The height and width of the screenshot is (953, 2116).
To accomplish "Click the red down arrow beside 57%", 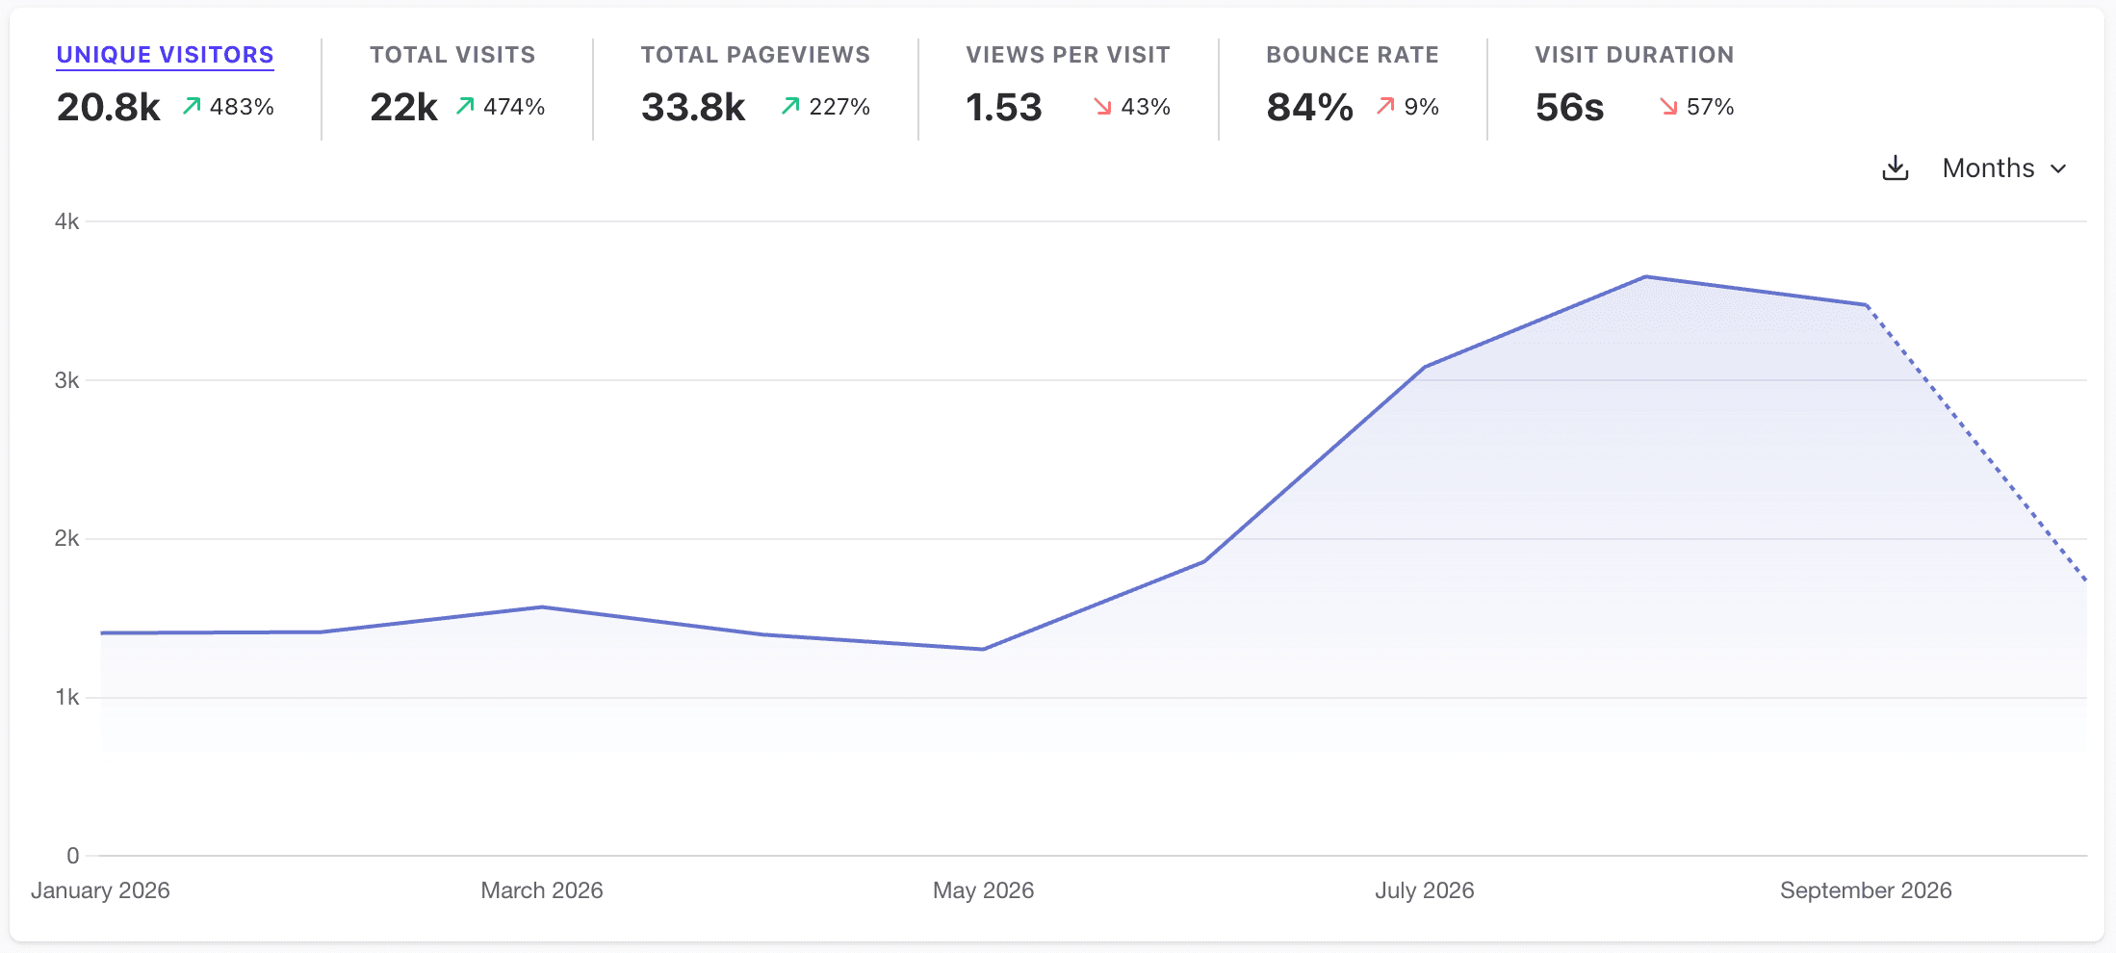I will (x=1668, y=106).
